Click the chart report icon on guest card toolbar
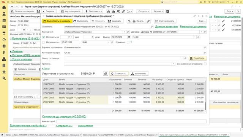The width and height of the screenshot is (243, 137). pyautogui.click(x=114, y=11)
